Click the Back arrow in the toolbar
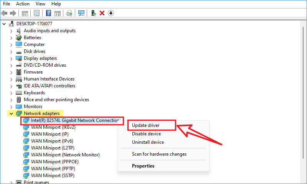 (4, 13)
